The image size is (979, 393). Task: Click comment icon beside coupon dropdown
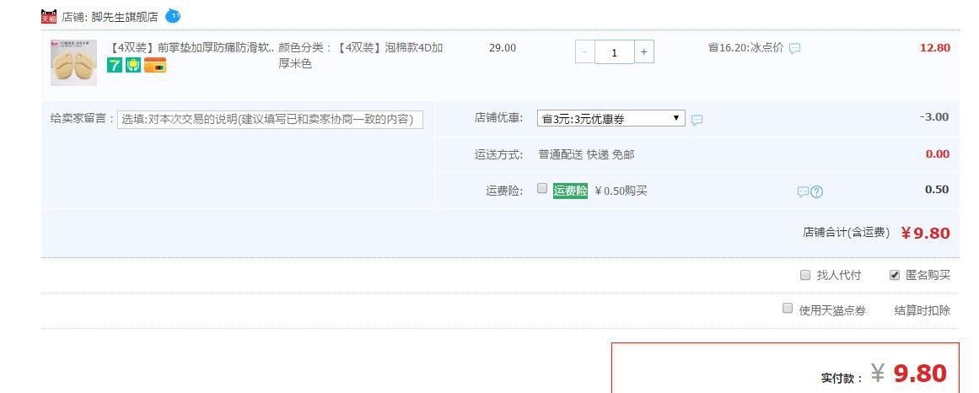click(697, 120)
